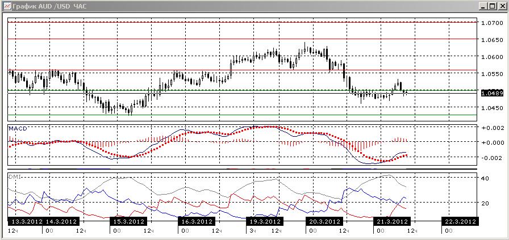Select the 20.3.2012 date marker
Screen dimensions: 509x240
coord(323,222)
